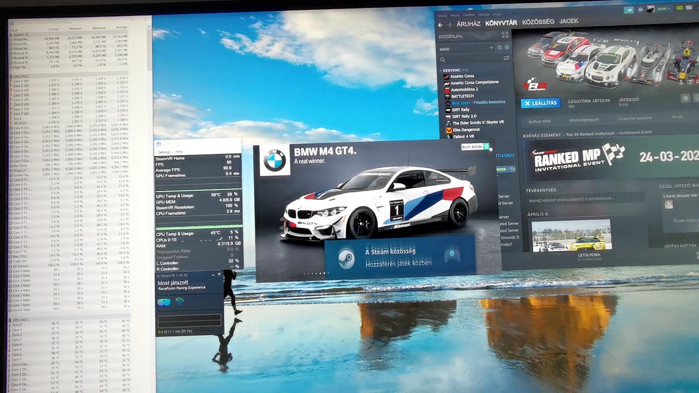Screen dimensions: 699x393
Task: Click the teal announcements icon in Steam header
Action: click(x=629, y=9)
